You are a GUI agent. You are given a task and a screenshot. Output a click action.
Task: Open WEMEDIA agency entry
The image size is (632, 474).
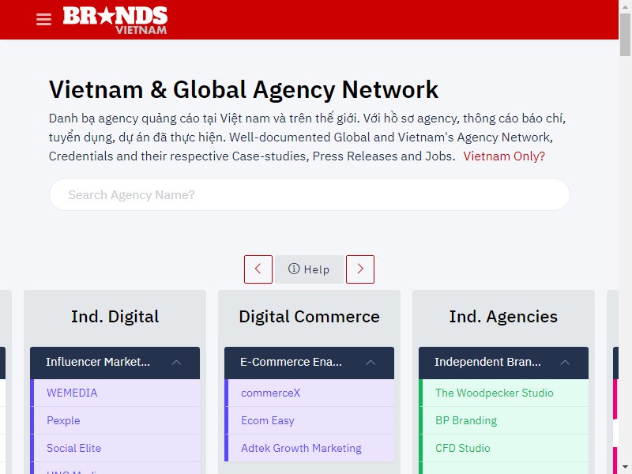click(115, 393)
